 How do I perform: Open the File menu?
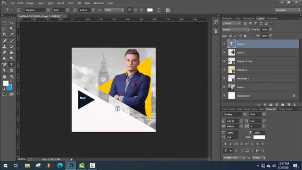click(13, 3)
